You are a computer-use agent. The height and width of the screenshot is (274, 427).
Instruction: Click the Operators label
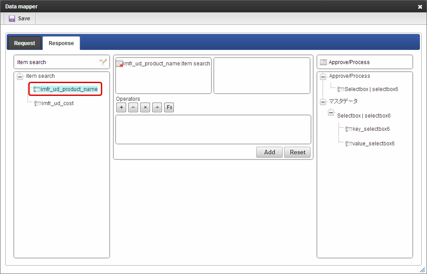128,99
